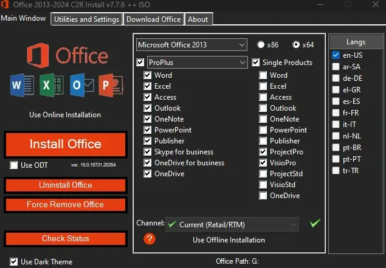Viewport: 386px width, 268px height.
Task: Uncheck Skype for business checkbox
Action: coord(148,151)
